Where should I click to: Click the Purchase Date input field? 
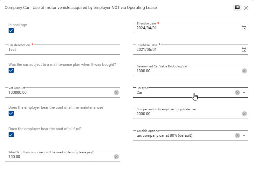tap(186, 50)
